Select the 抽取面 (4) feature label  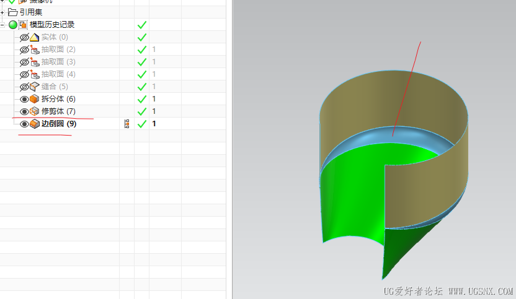pyautogui.click(x=58, y=74)
